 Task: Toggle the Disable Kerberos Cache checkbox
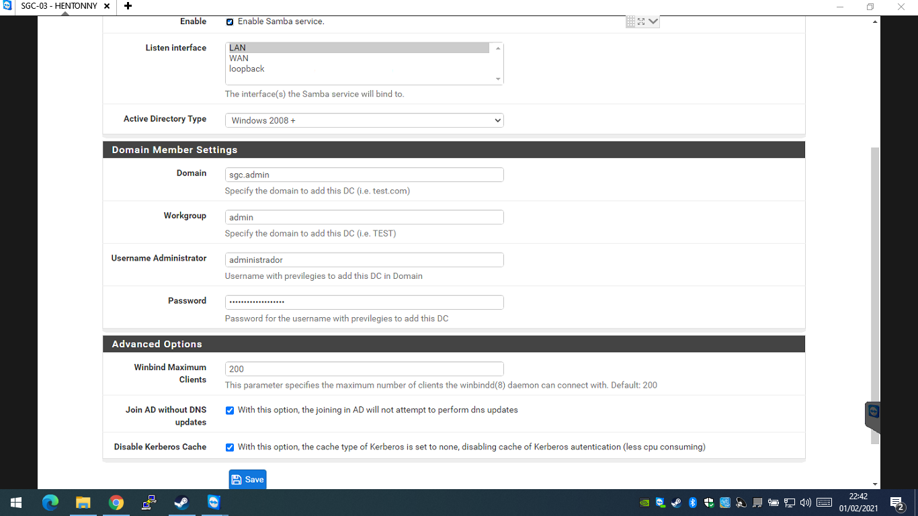pos(230,447)
